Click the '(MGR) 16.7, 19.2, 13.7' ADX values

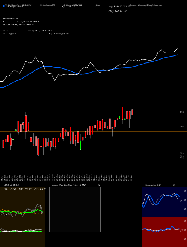click(40, 31)
